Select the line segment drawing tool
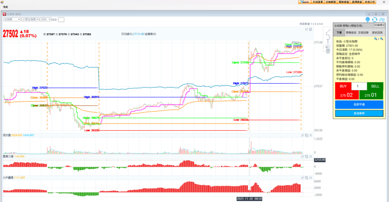The image size is (389, 202). pos(328,31)
